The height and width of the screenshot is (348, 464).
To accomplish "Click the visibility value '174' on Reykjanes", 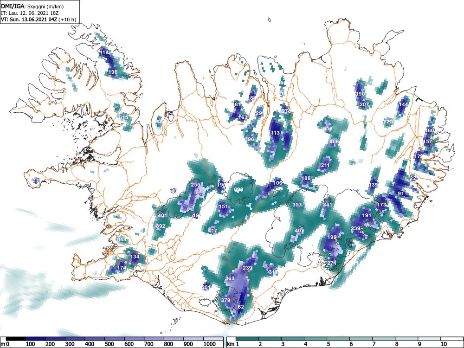I will pyautogui.click(x=122, y=268).
